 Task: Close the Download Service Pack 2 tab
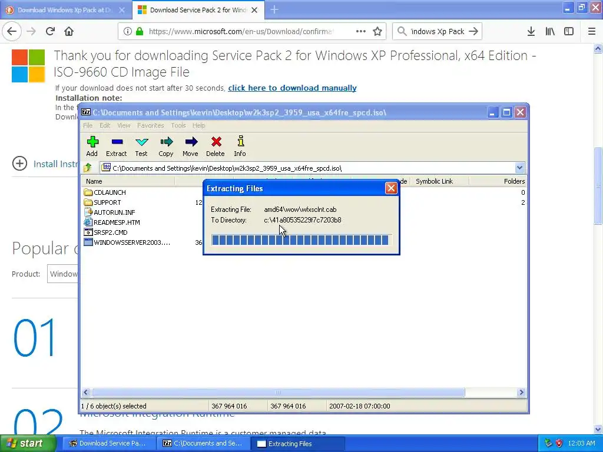click(254, 10)
